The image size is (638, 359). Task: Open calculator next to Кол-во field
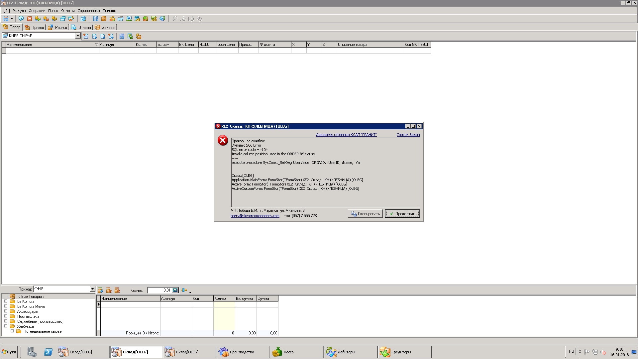coord(175,290)
